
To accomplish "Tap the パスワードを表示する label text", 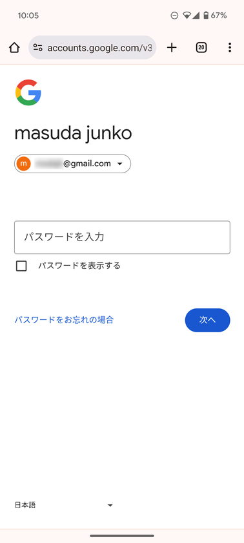I will (x=79, y=266).
